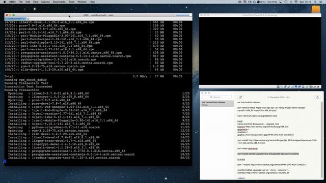Open the Macros menu
This screenshot has height=183, width=326.
(x=45, y=2)
